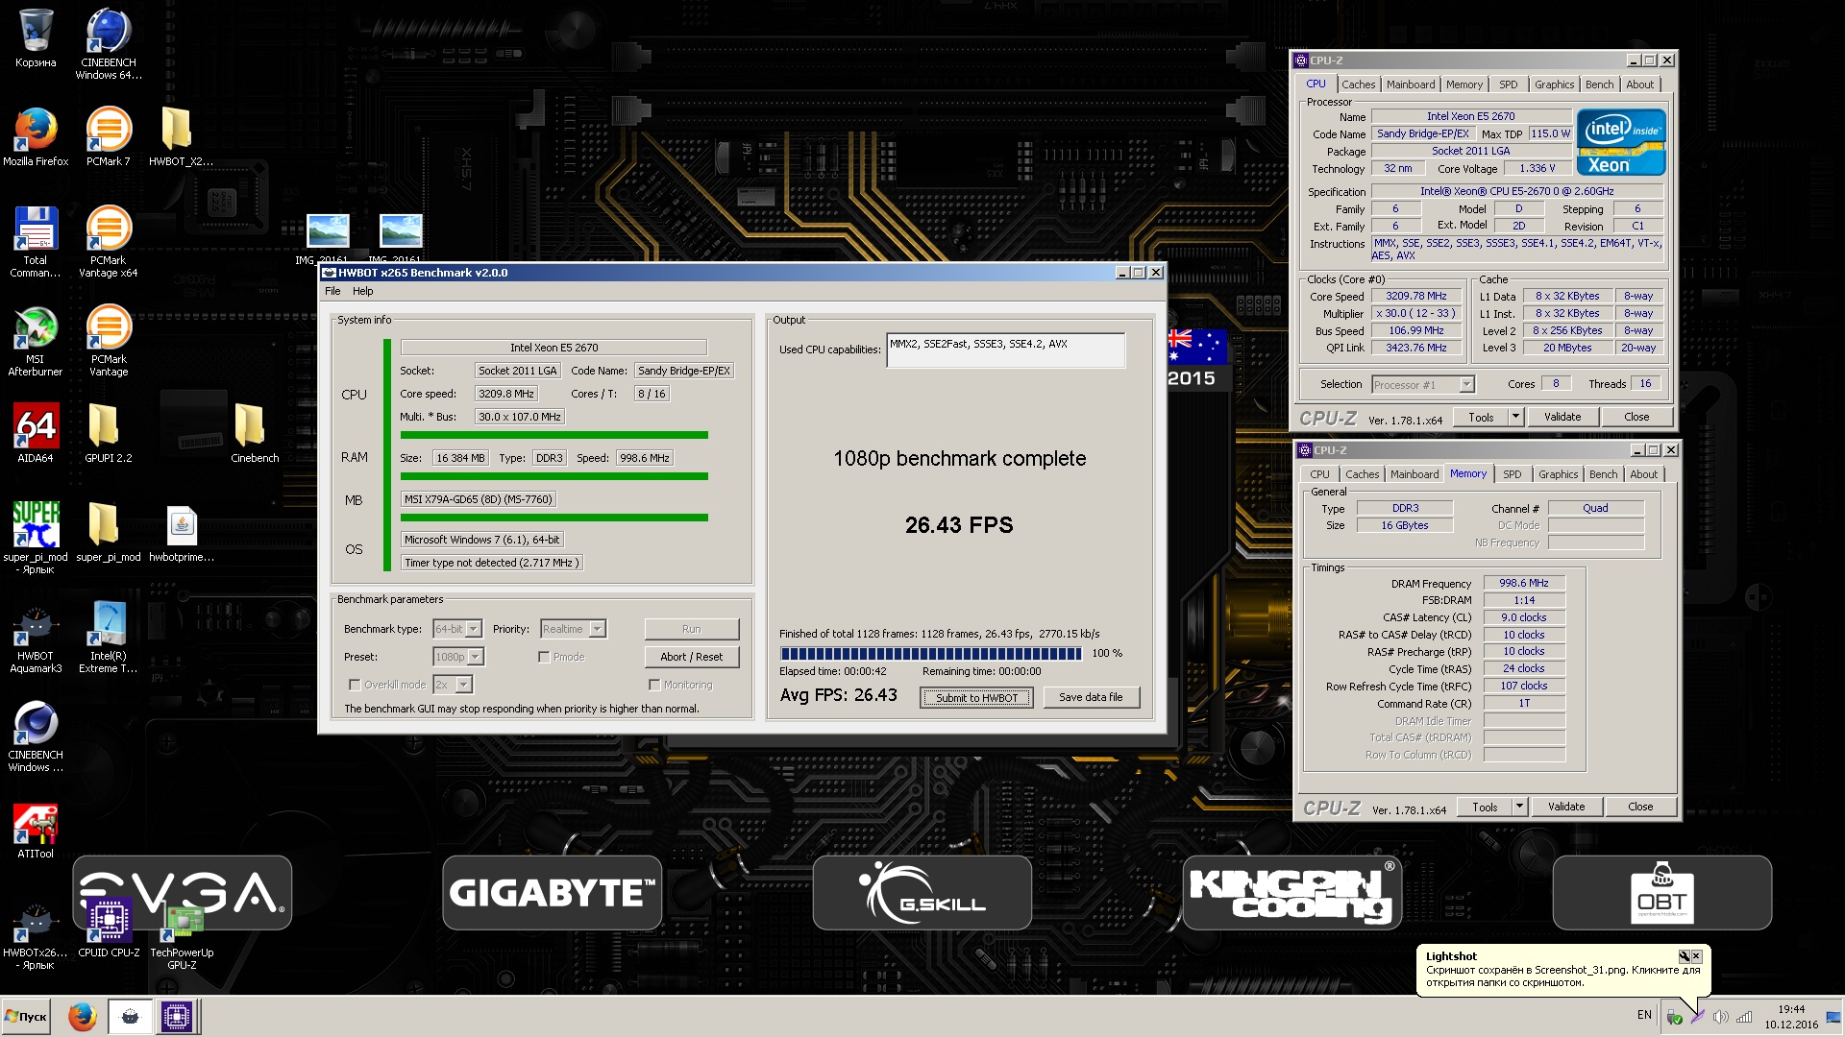
Task: Open the Processor #1 selection dropdown
Action: (x=1423, y=384)
